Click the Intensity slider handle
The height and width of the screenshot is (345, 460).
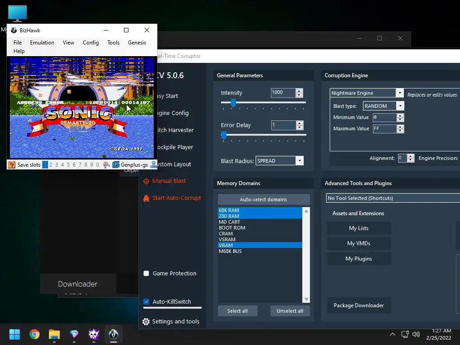(x=233, y=103)
